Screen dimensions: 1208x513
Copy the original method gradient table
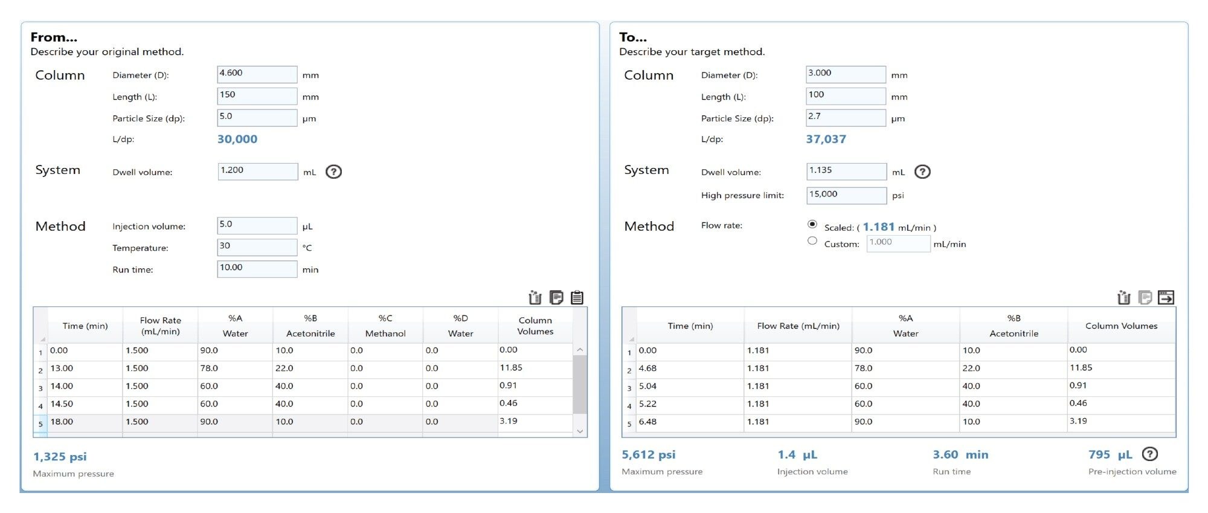tap(556, 297)
